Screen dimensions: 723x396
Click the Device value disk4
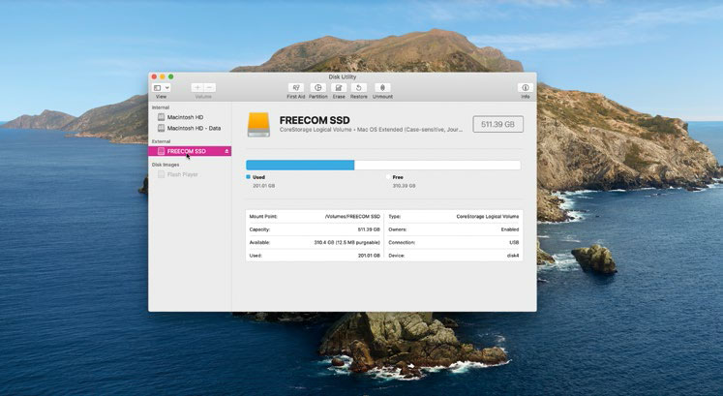(513, 255)
